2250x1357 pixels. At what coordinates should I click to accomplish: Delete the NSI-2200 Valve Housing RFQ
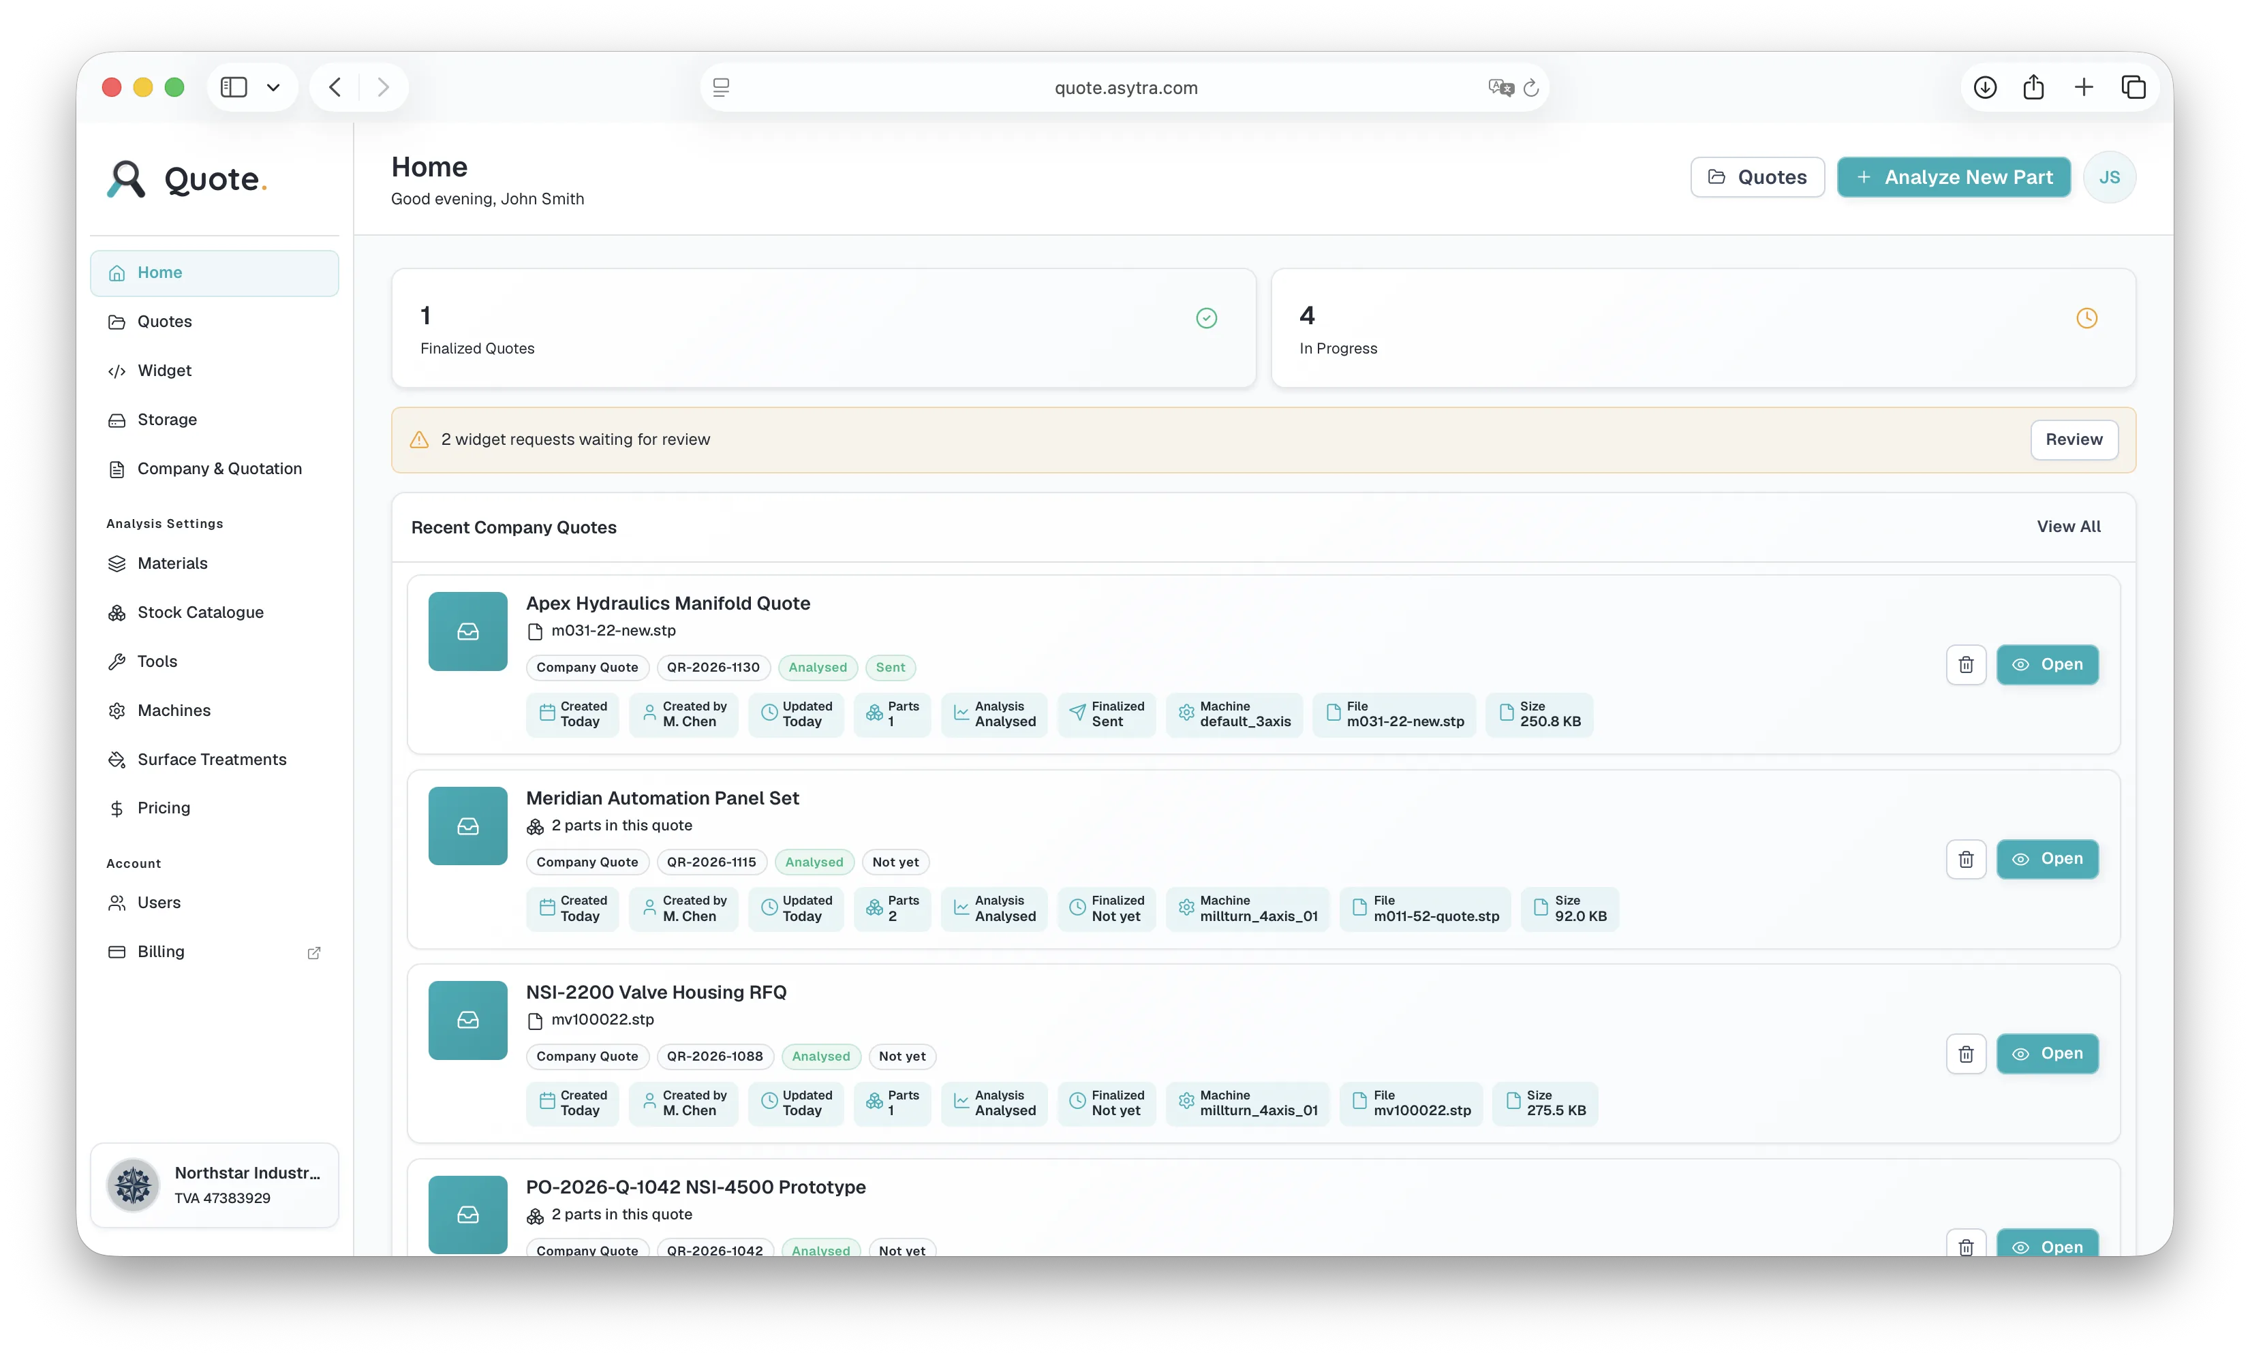(x=1965, y=1054)
